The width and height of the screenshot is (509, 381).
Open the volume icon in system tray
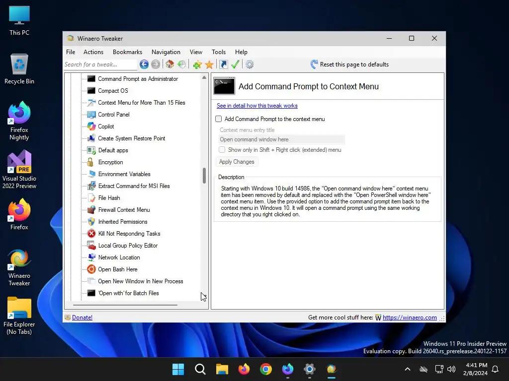coord(451,369)
